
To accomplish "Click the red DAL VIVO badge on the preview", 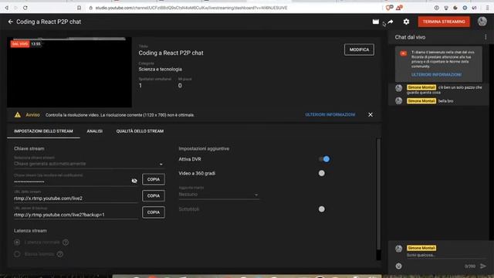I will coord(20,44).
